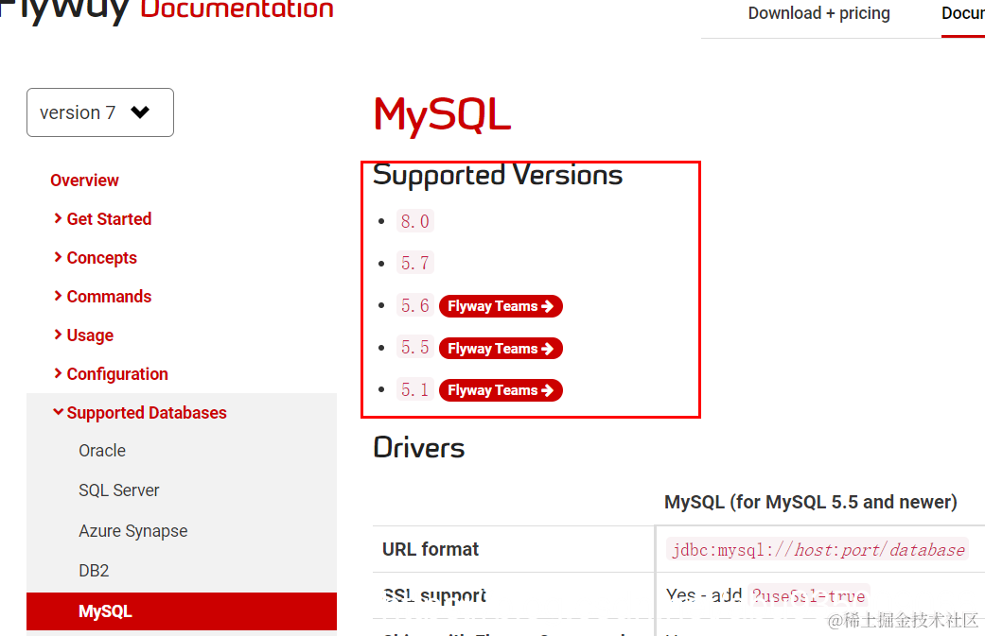985x636 pixels.
Task: Expand the Concepts section
Action: (x=96, y=258)
